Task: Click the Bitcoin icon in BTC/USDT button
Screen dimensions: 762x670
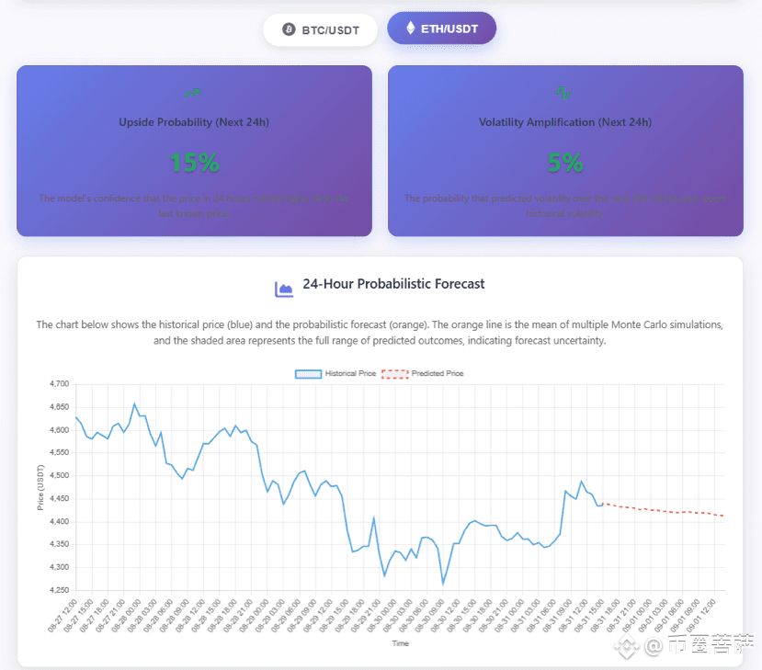Action: click(289, 29)
